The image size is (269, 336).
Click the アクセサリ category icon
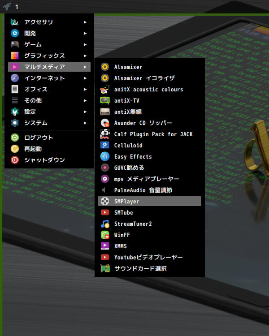click(15, 22)
